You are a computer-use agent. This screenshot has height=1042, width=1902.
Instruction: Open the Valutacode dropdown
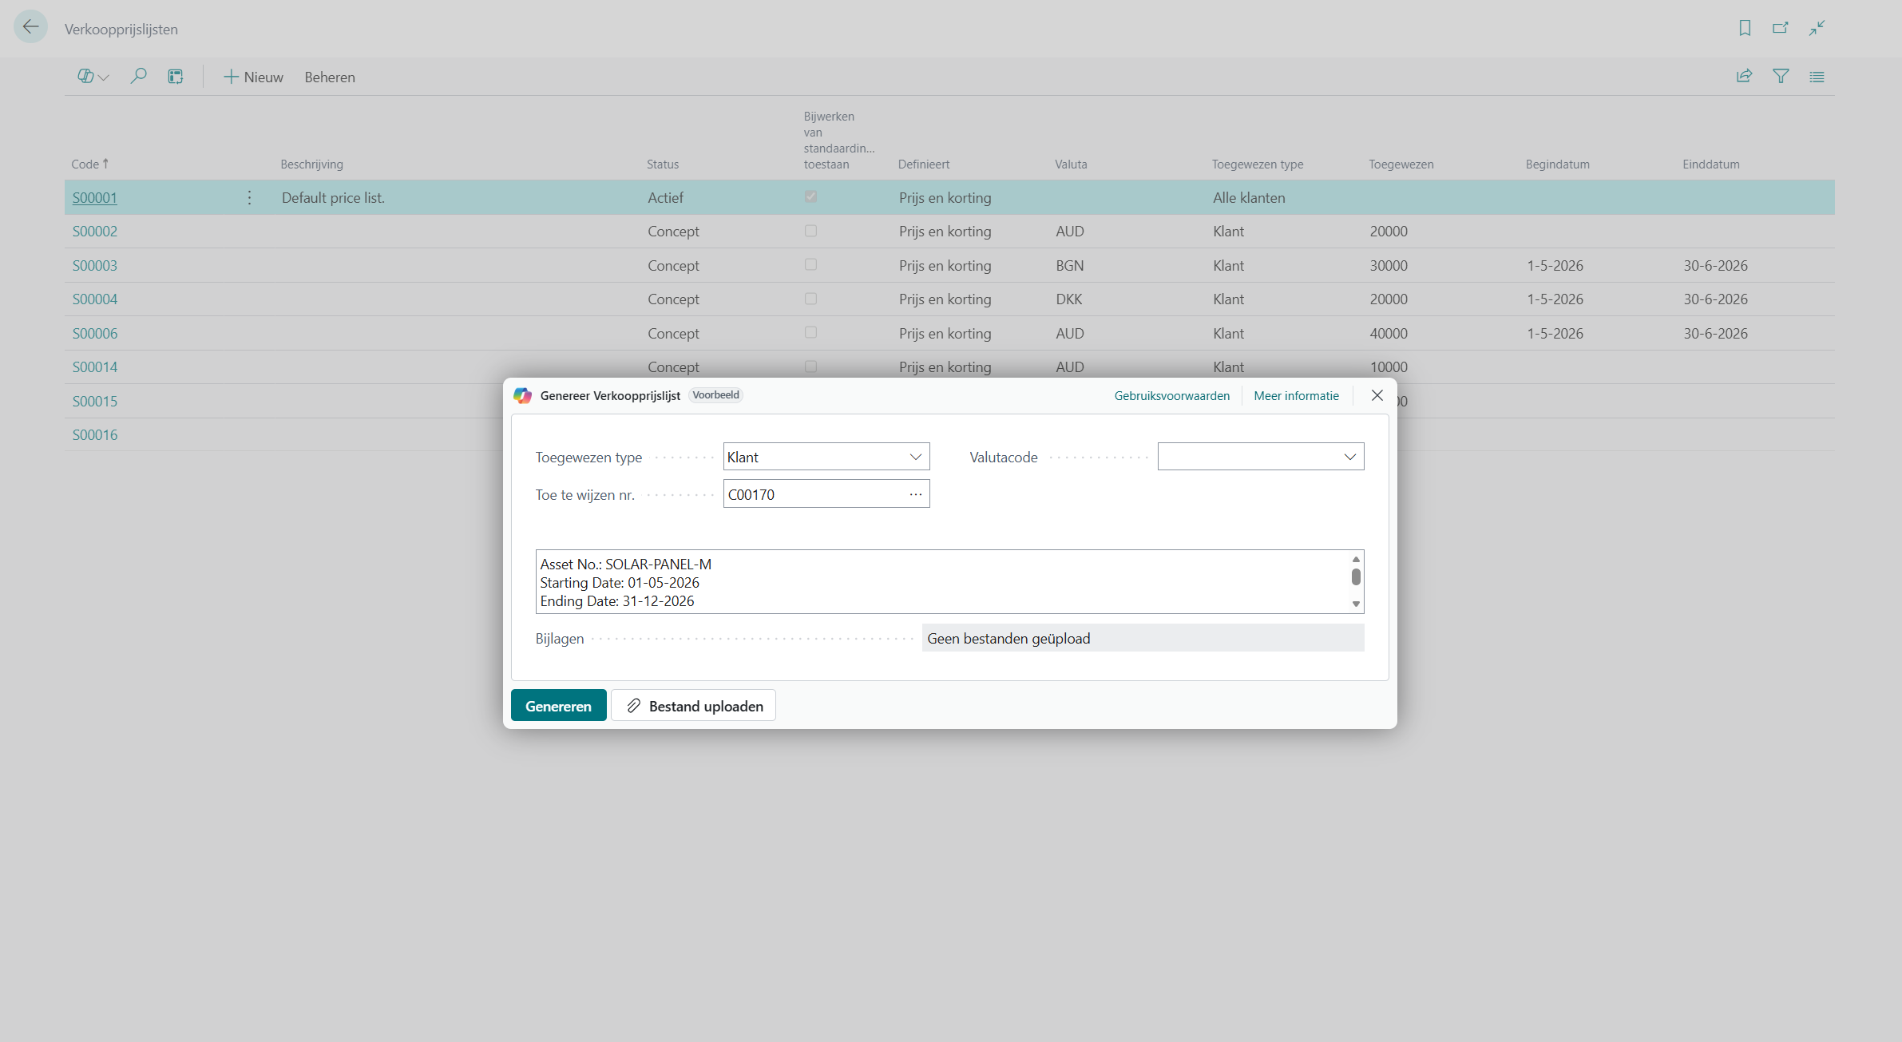click(x=1349, y=457)
